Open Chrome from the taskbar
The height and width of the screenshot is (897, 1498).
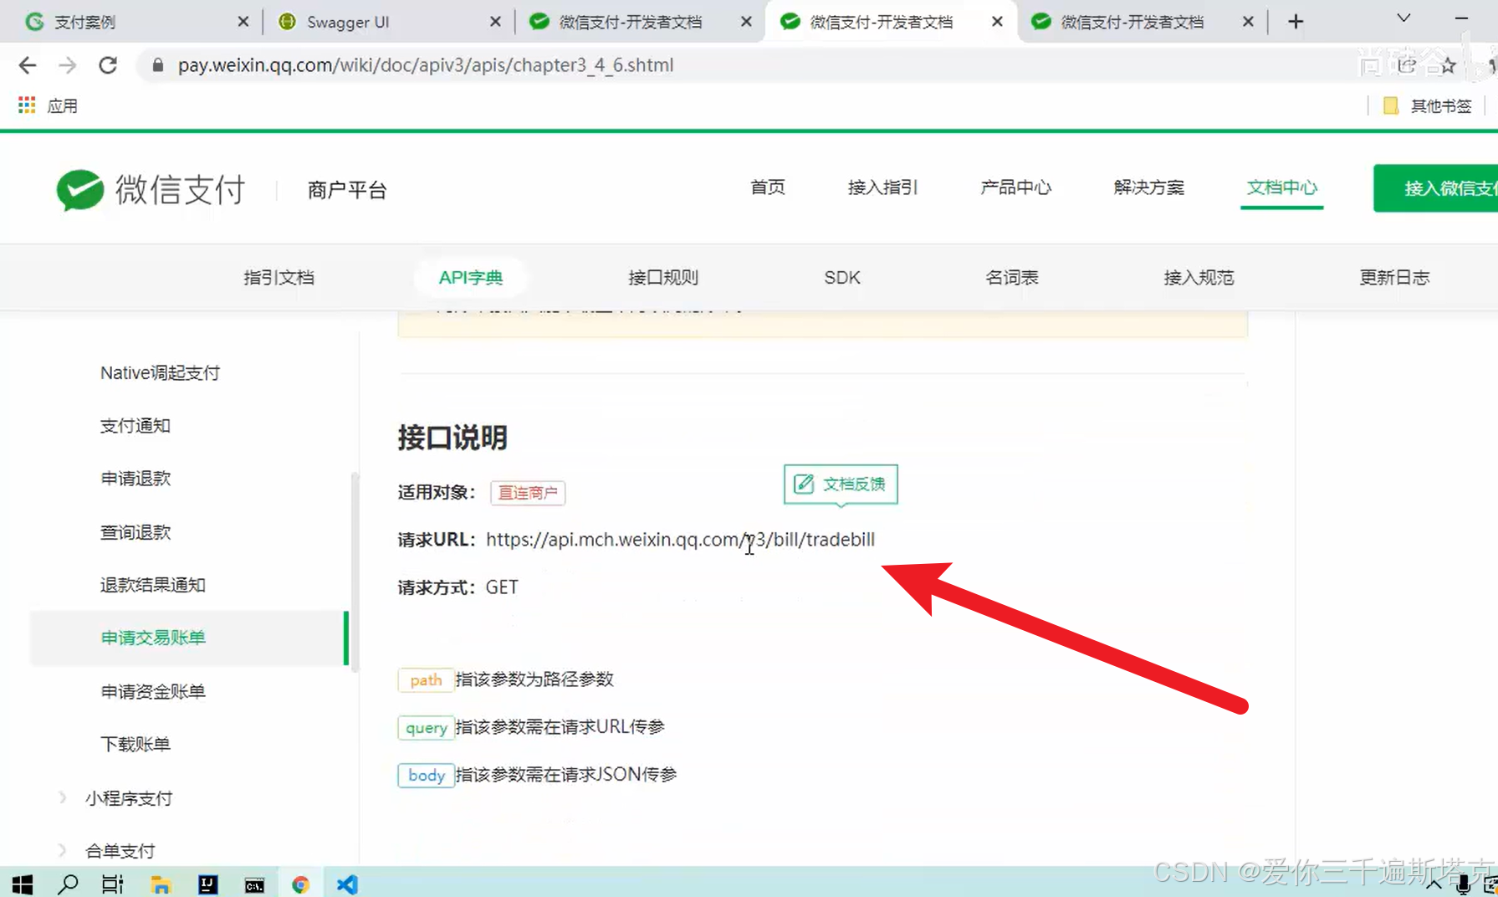click(300, 884)
